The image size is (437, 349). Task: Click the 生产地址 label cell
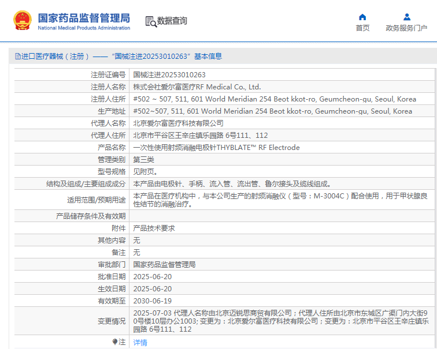point(72,111)
